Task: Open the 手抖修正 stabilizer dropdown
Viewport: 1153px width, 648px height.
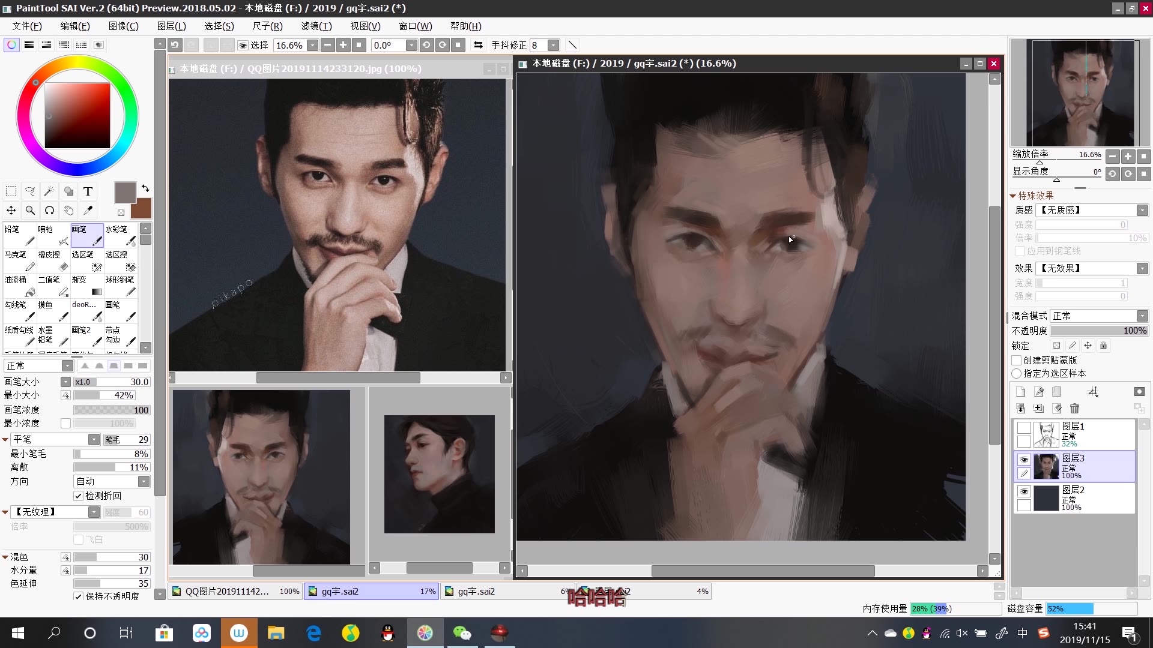Action: [x=554, y=45]
